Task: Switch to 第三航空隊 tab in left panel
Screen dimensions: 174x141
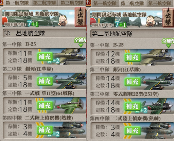Action: 72,3
